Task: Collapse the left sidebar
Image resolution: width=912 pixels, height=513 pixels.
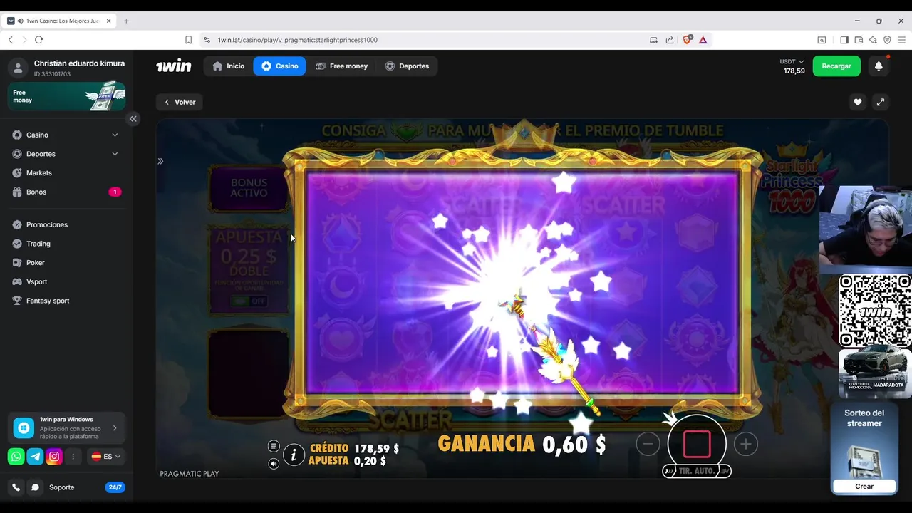Action: point(133,119)
